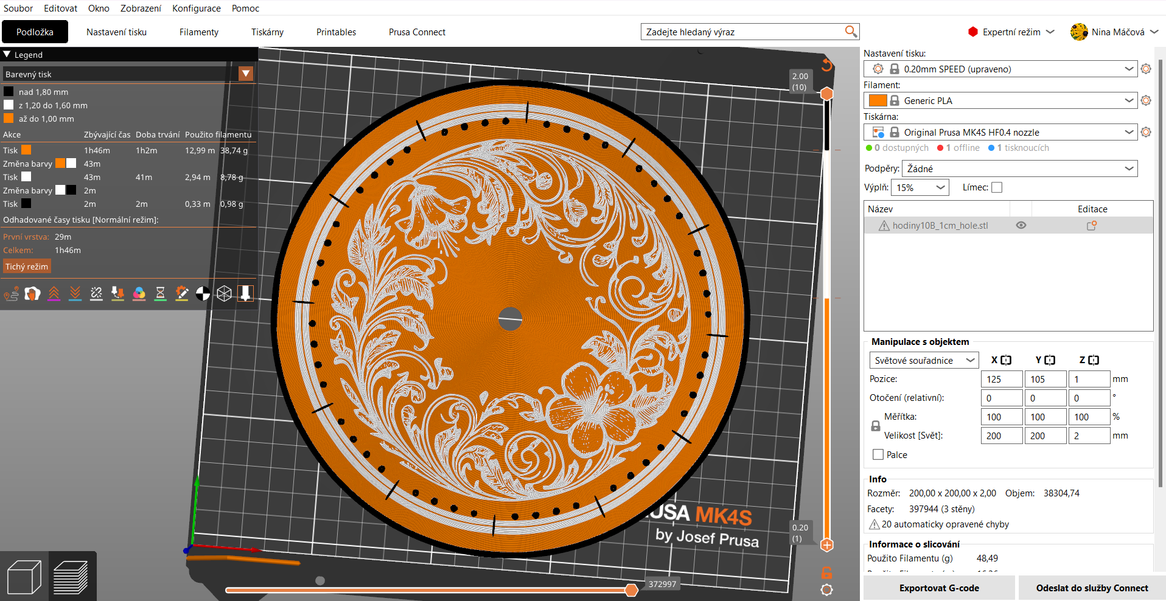Toggle deretractions visibility icon
Screen dimensions: 1166x601
click(x=75, y=294)
